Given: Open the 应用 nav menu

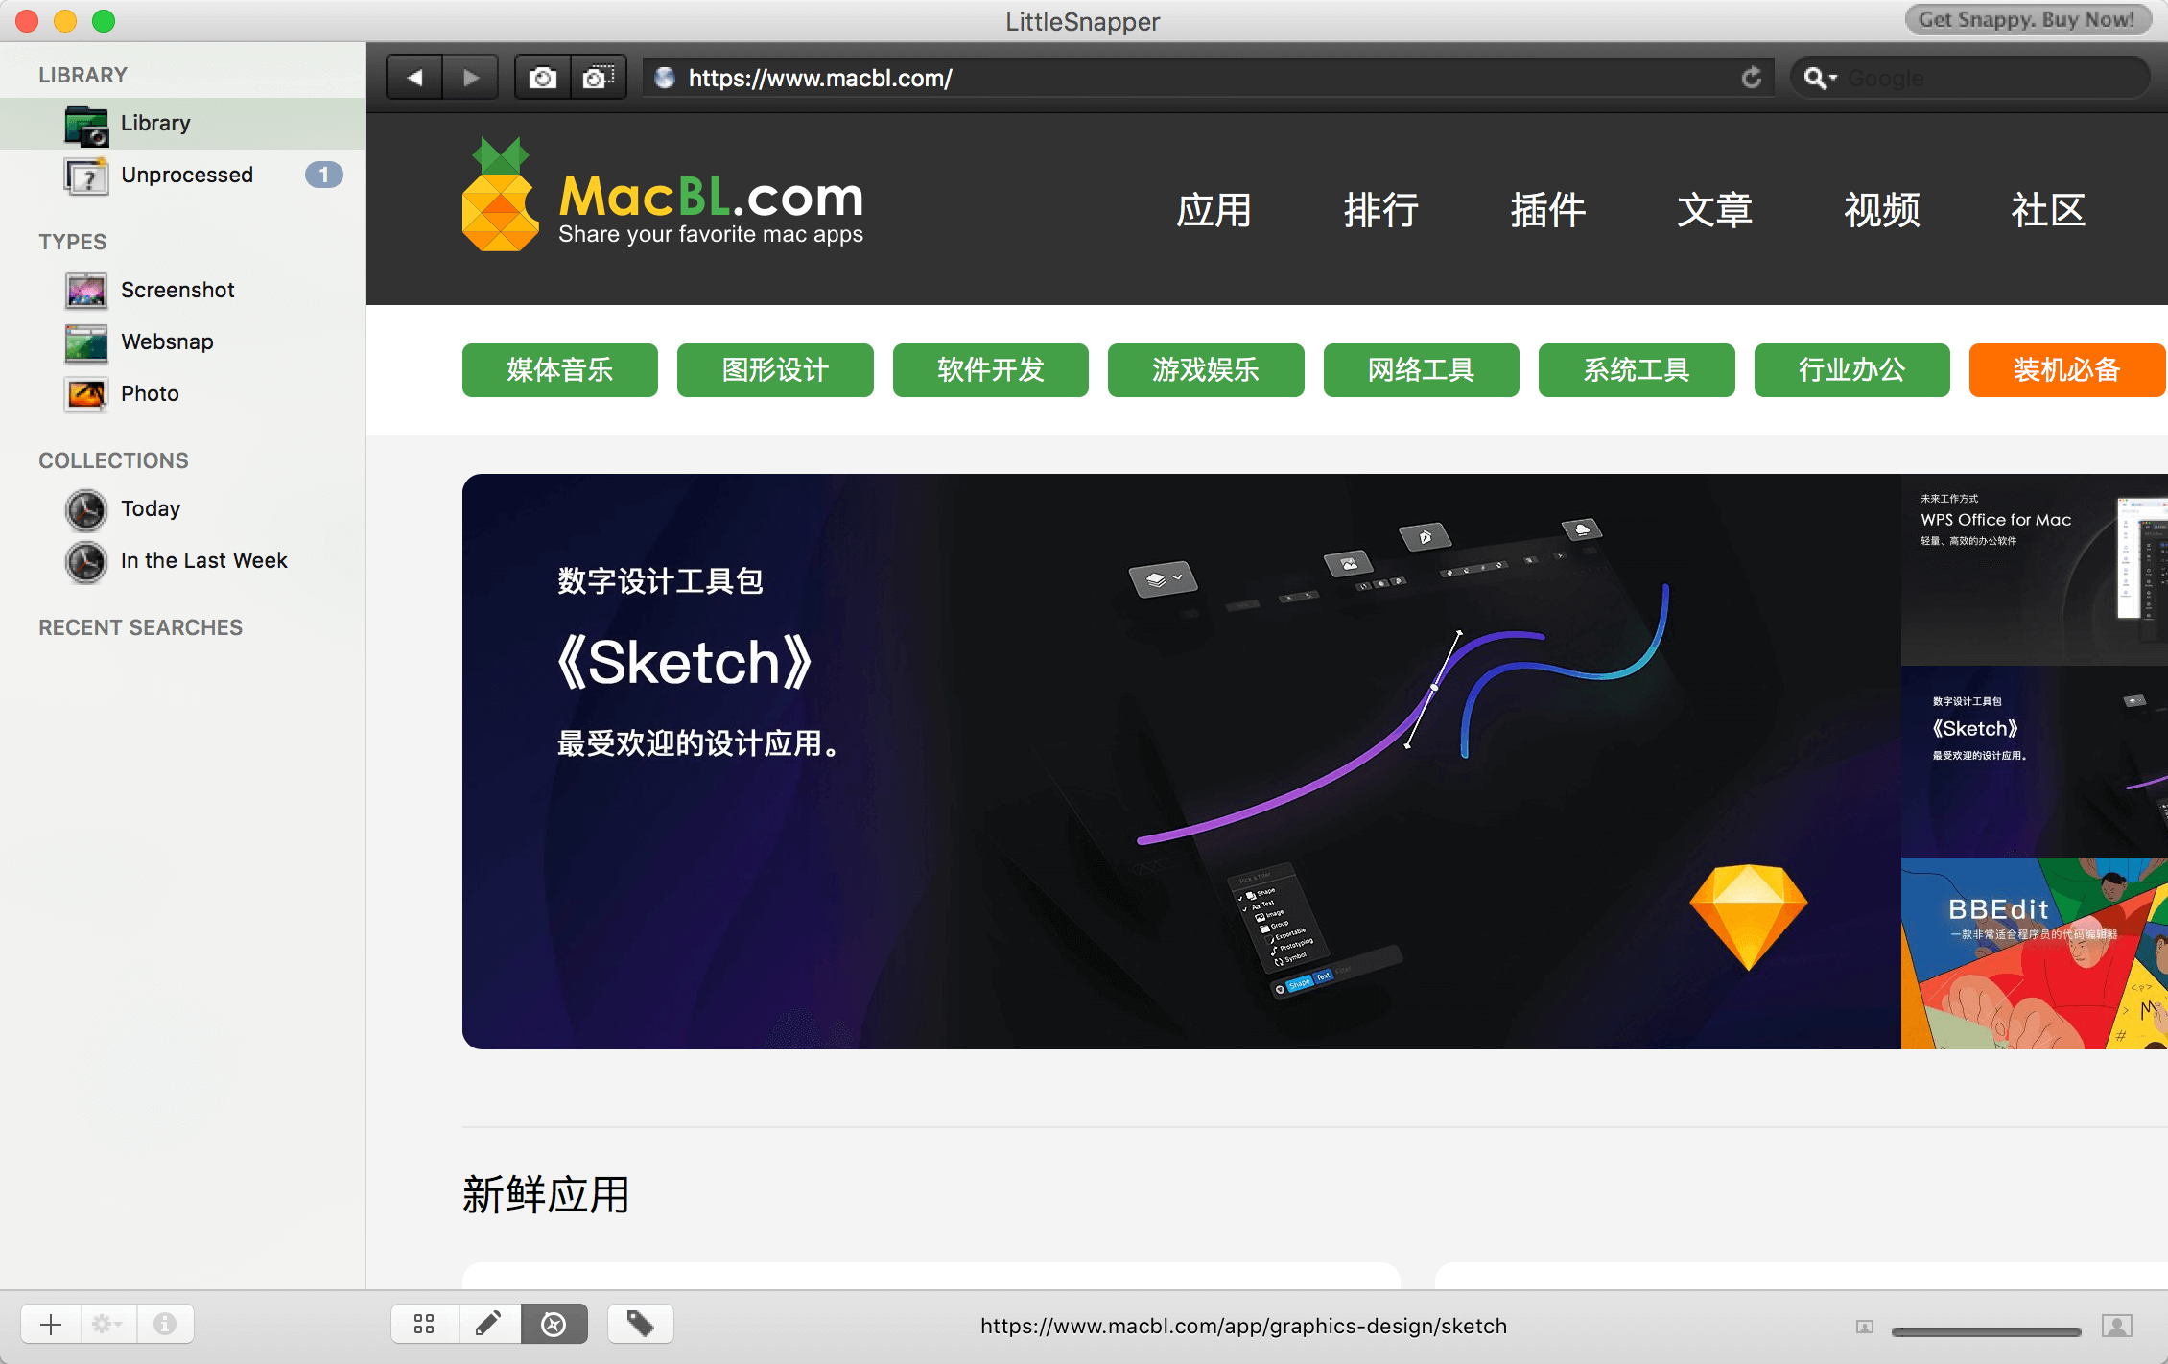Looking at the screenshot, I should [1214, 210].
